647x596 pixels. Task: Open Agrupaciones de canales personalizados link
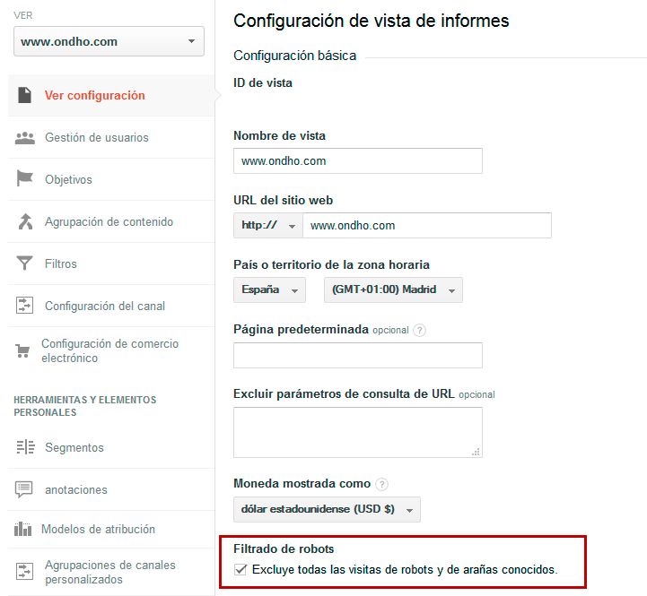pyautogui.click(x=110, y=572)
